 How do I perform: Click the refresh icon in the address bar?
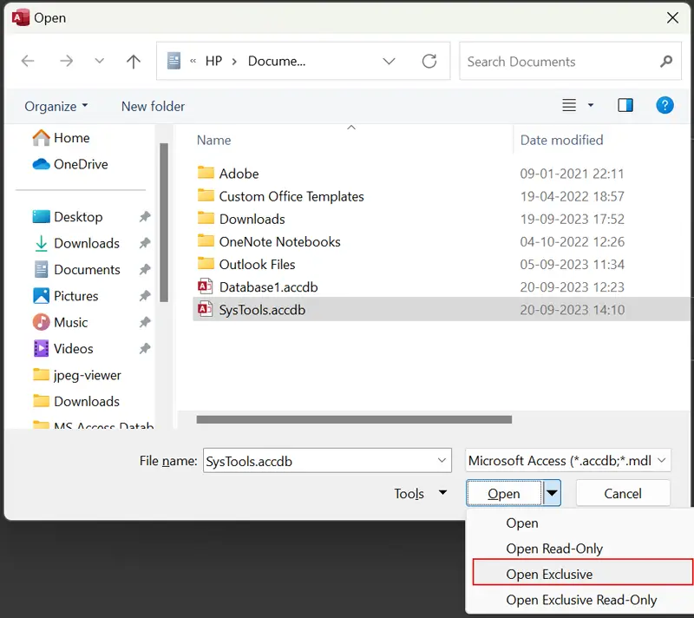point(429,61)
